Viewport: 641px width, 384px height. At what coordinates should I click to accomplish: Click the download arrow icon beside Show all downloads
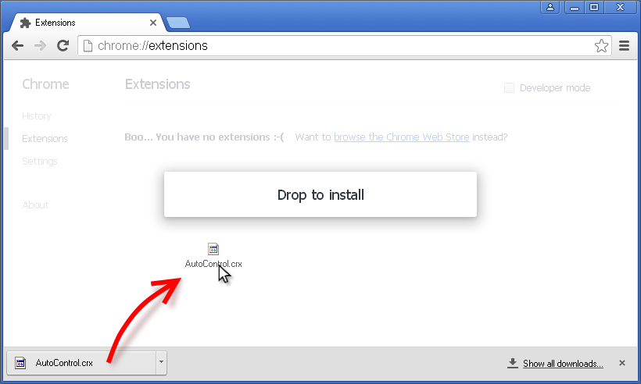pos(513,363)
